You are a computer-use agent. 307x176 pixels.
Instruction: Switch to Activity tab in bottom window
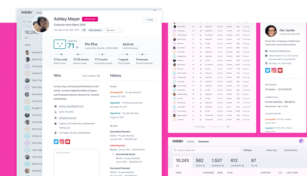click(x=191, y=142)
